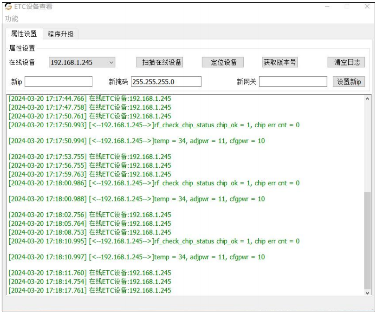Click the log scrollbar down arrow
This screenshot has height=314, width=377.
point(367,293)
